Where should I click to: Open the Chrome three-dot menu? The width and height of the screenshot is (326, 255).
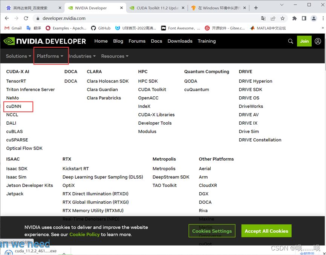pyautogui.click(x=323, y=19)
